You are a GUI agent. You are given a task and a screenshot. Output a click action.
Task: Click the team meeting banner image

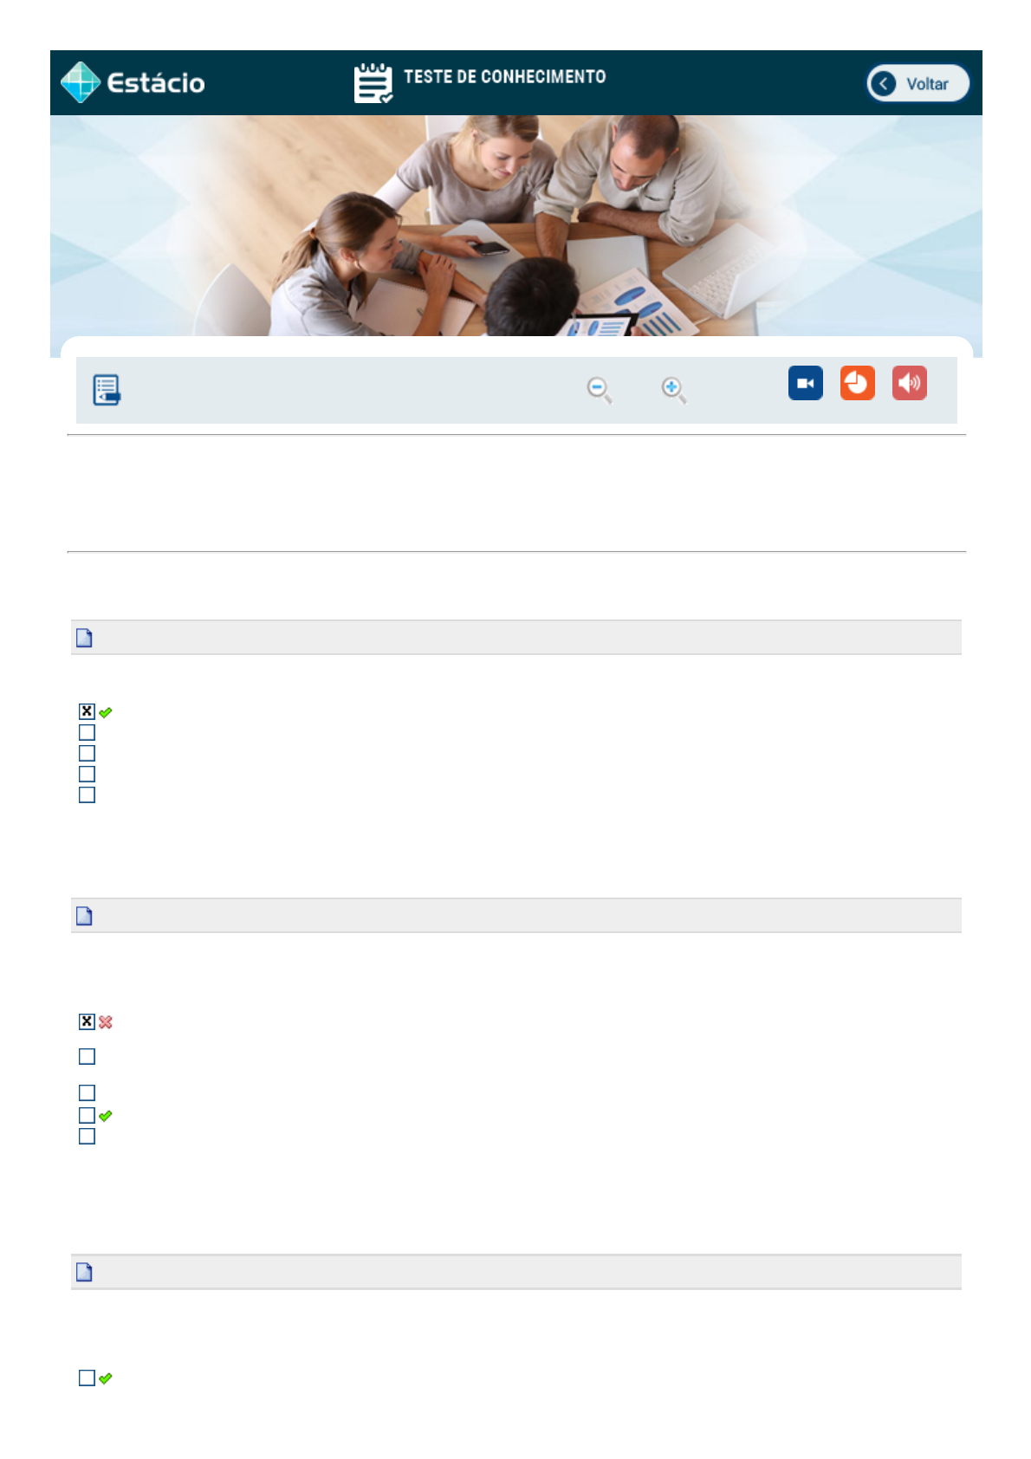(515, 225)
